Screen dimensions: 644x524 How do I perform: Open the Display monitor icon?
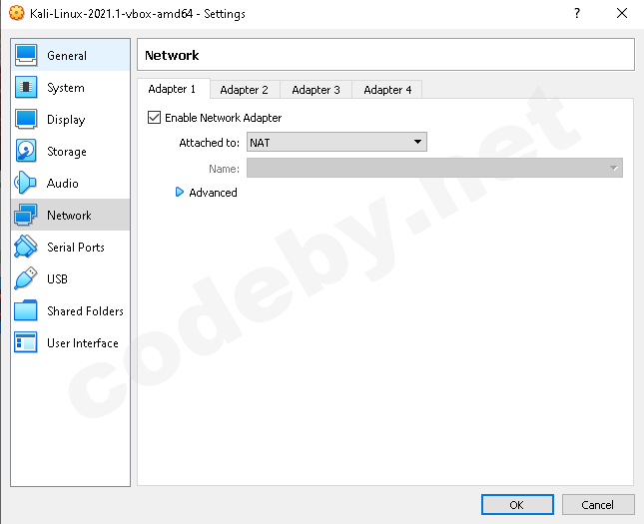tap(26, 119)
